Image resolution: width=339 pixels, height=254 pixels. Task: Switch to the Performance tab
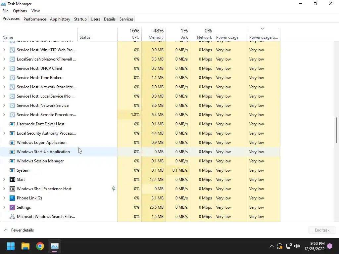(35, 19)
